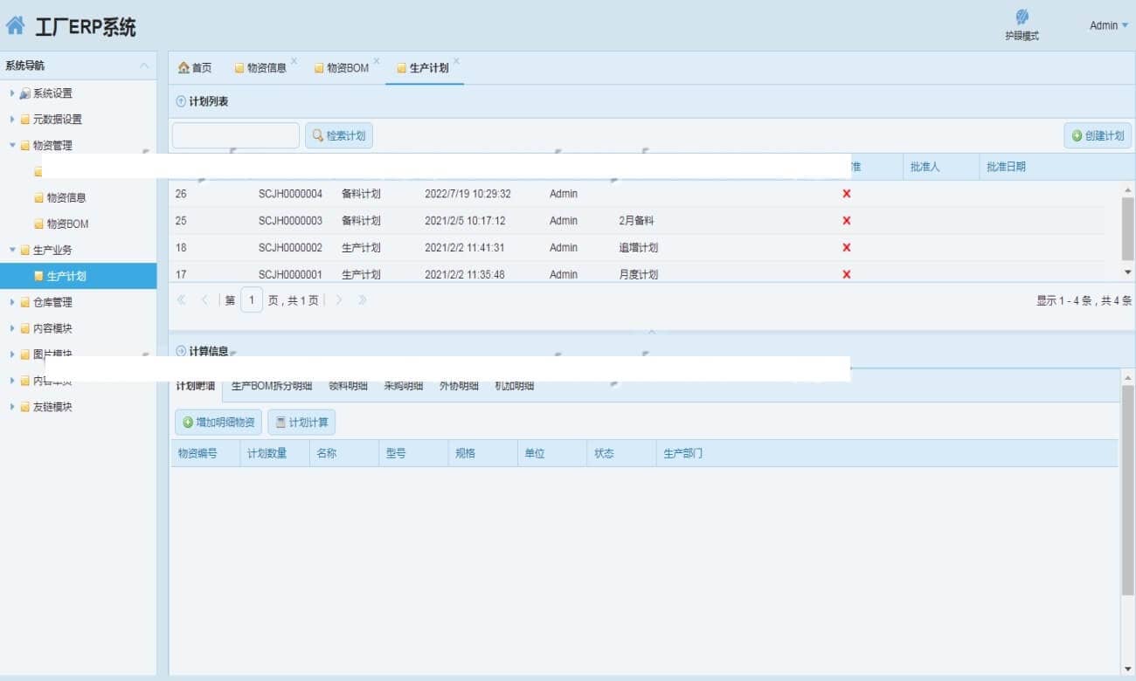The width and height of the screenshot is (1136, 681).
Task: Go to previous page in pagination
Action: click(204, 299)
